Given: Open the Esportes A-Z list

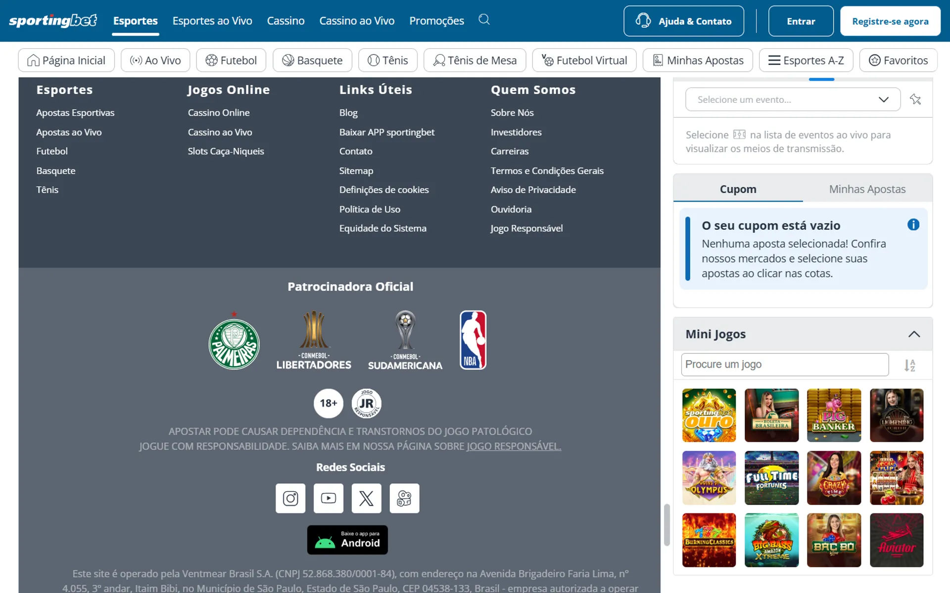Looking at the screenshot, I should [x=806, y=60].
